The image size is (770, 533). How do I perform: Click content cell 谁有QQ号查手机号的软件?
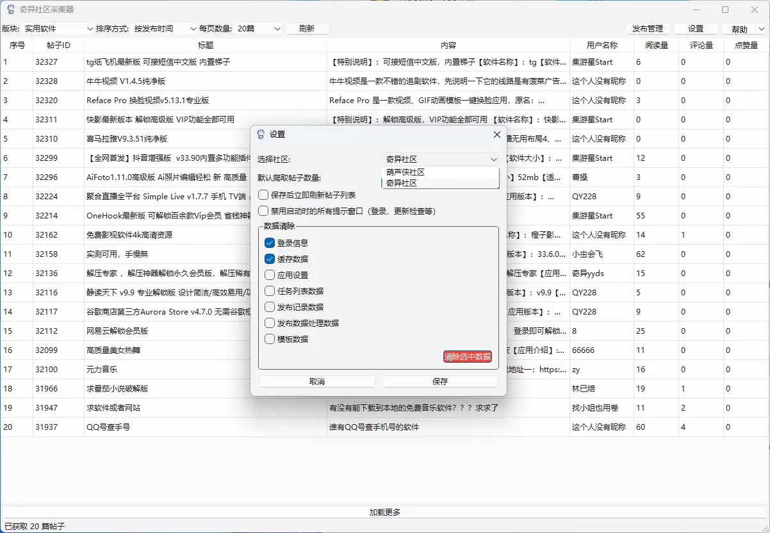448,427
